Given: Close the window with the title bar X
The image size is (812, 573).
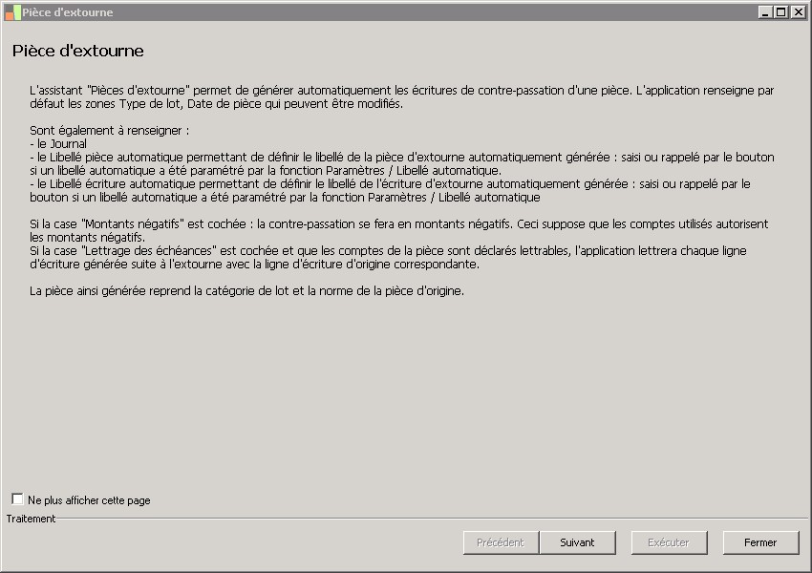Looking at the screenshot, I should click(798, 12).
